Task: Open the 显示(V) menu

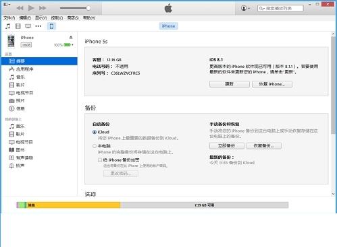Action: point(41,17)
